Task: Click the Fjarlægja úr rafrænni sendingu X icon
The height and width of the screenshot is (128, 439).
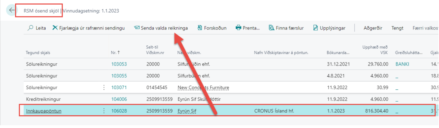Action: pyautogui.click(x=55, y=28)
